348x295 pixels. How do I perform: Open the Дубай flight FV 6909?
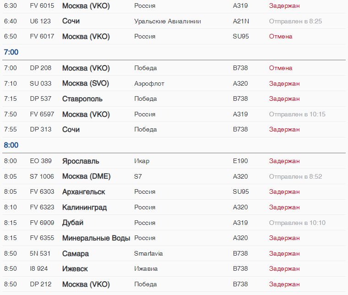tap(174, 223)
